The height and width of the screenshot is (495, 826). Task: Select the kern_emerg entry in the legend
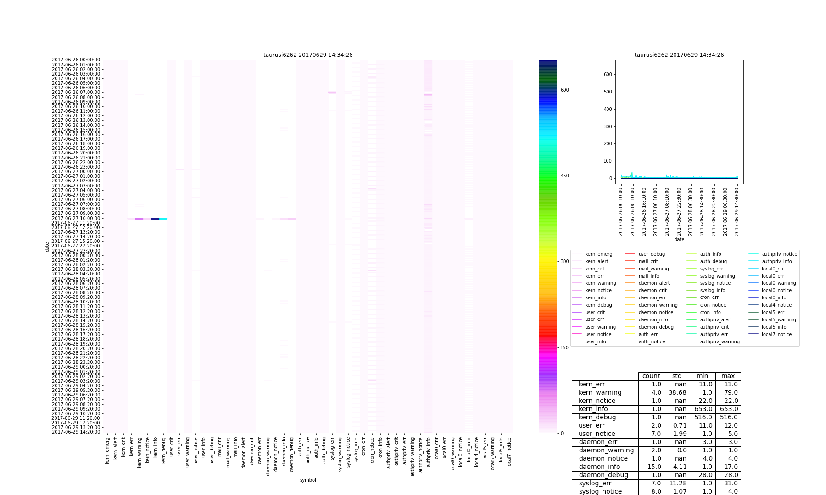click(598, 254)
